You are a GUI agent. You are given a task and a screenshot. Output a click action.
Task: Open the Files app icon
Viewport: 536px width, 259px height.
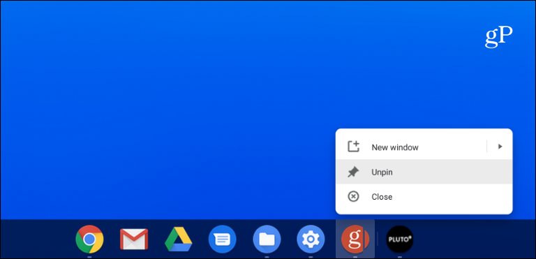[x=267, y=239]
